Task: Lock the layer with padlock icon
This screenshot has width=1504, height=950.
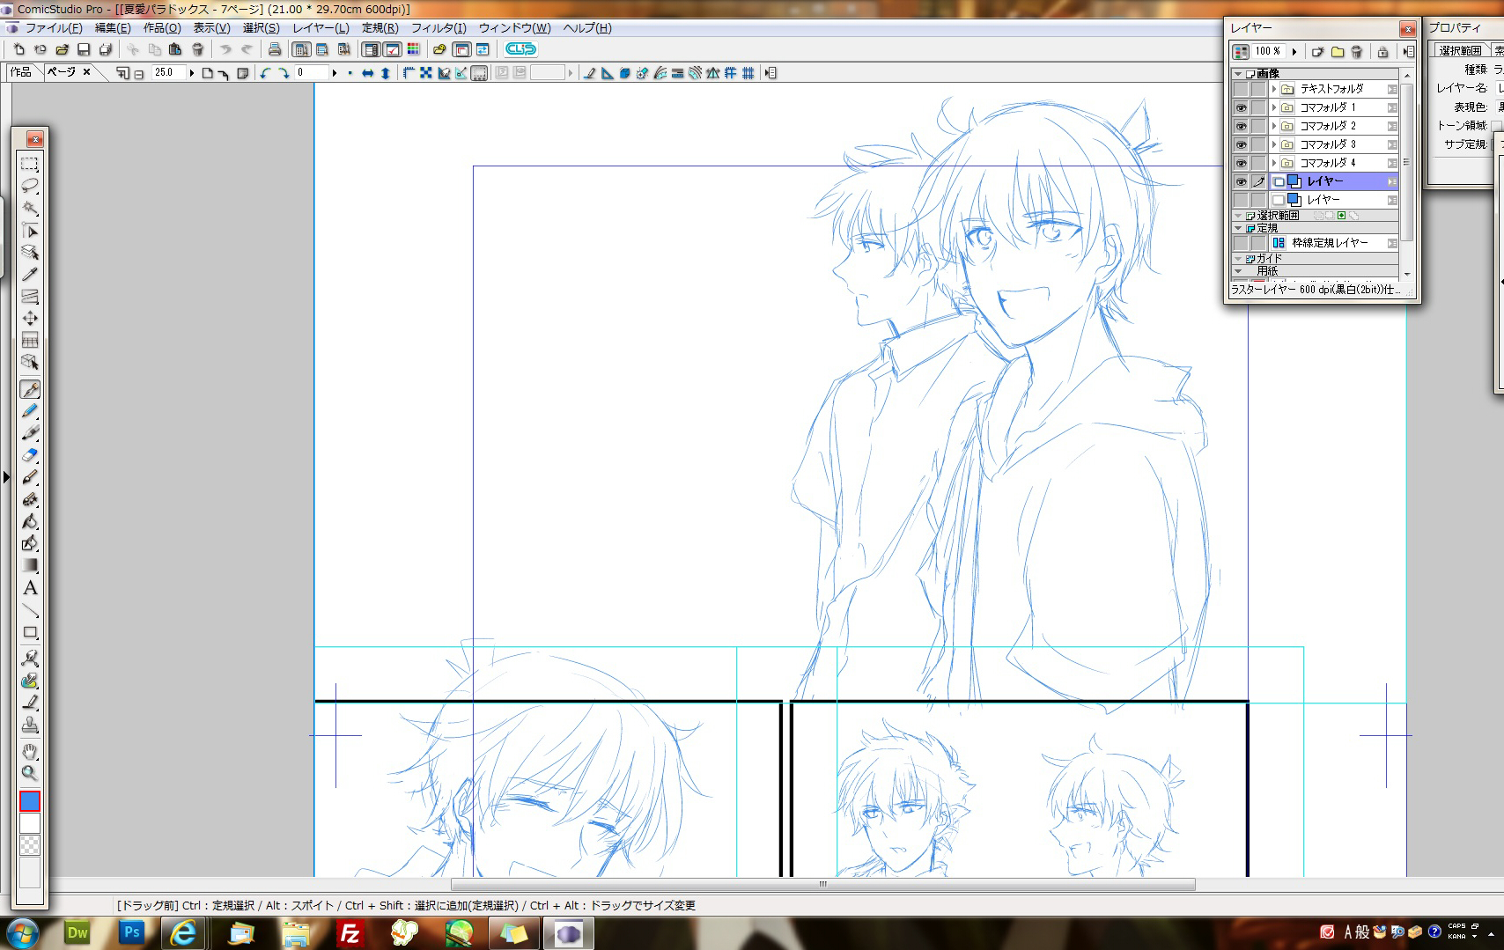Action: pyautogui.click(x=1382, y=52)
